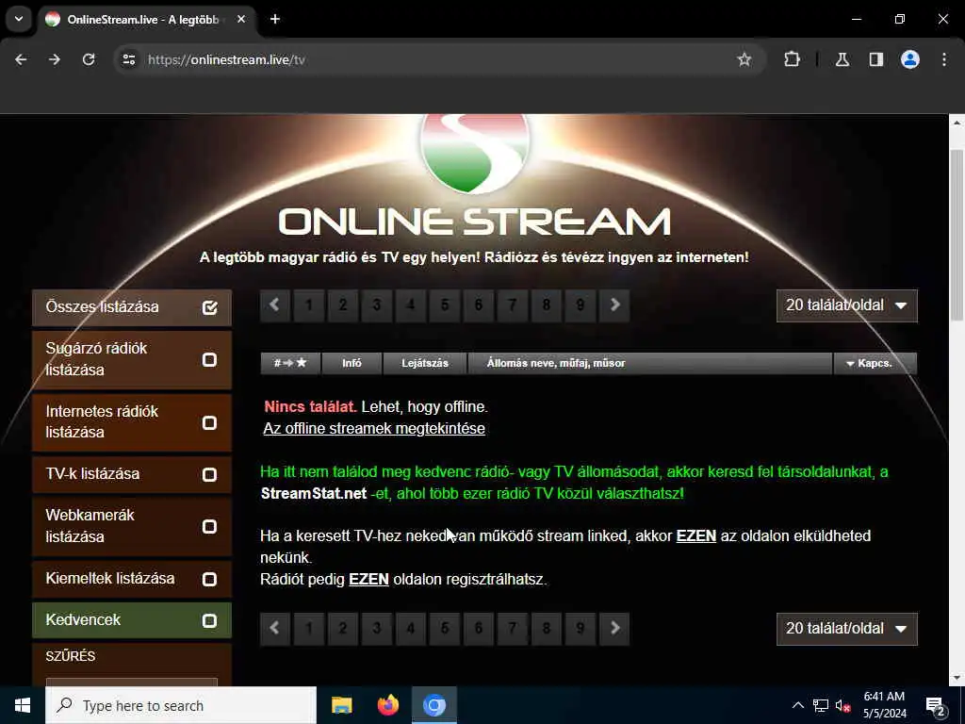Check the Kedvencek checkbox
This screenshot has width=965, height=724.
[210, 620]
